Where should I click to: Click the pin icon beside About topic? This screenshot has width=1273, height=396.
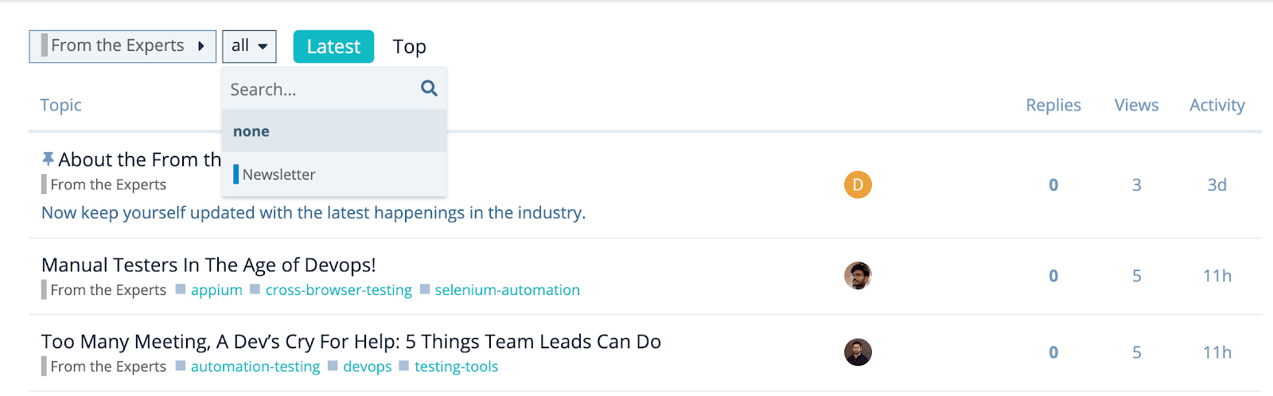pyautogui.click(x=48, y=159)
